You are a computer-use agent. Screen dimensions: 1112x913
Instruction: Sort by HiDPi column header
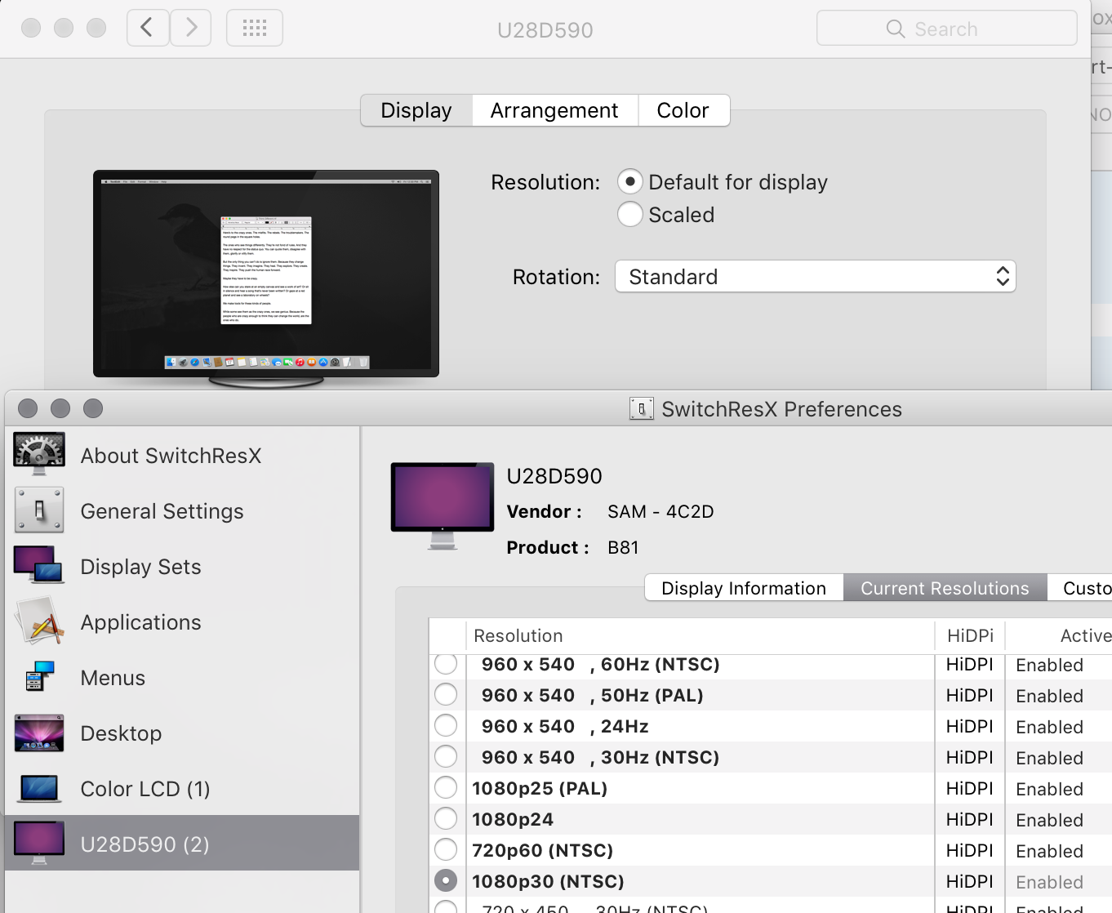point(970,635)
